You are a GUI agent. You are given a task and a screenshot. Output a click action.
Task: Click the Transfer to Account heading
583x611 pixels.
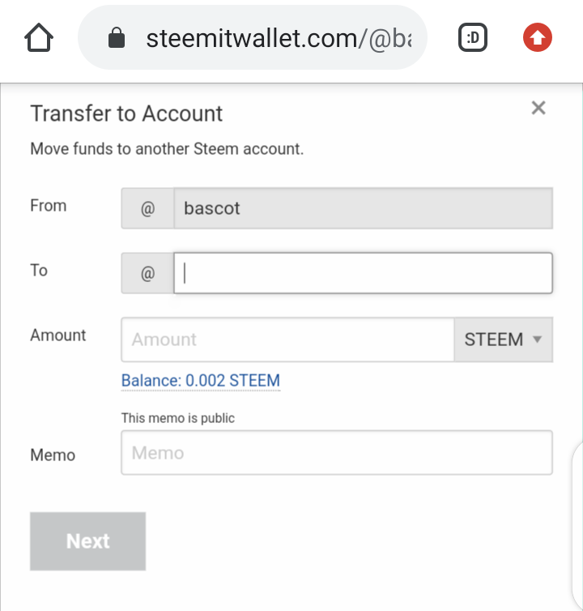pos(126,113)
